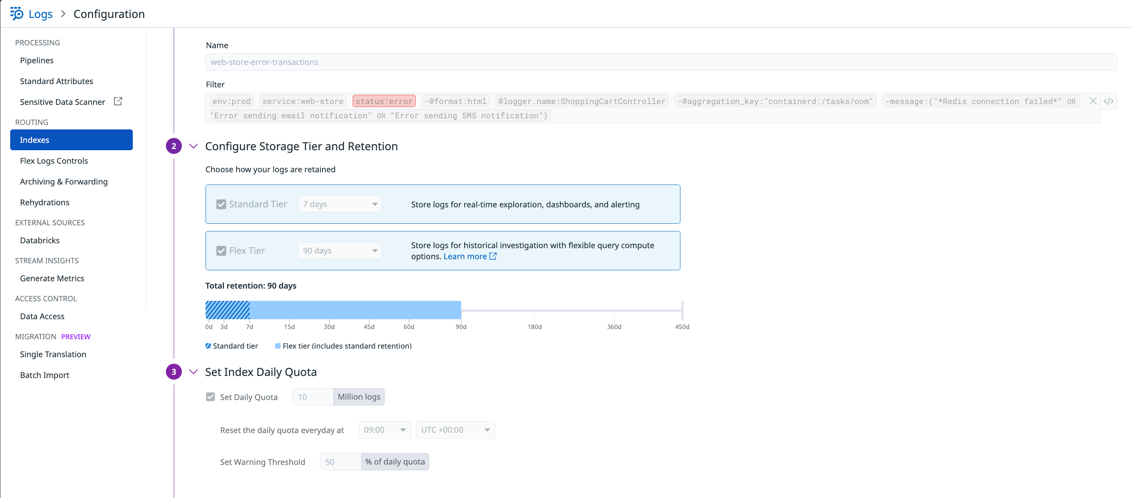
Task: Click the Configuration breadcrumb title
Action: pos(109,14)
